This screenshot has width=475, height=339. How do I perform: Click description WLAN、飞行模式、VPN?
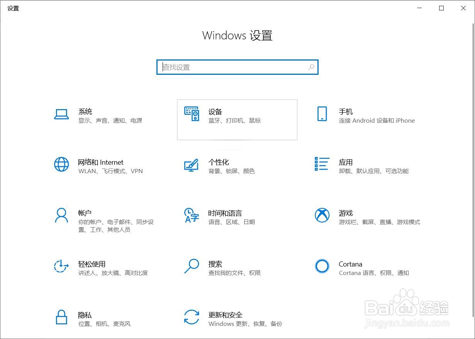pos(110,171)
